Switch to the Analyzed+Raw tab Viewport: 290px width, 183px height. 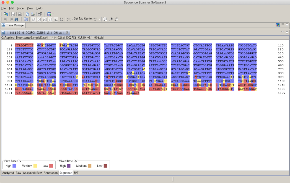pos(32,173)
